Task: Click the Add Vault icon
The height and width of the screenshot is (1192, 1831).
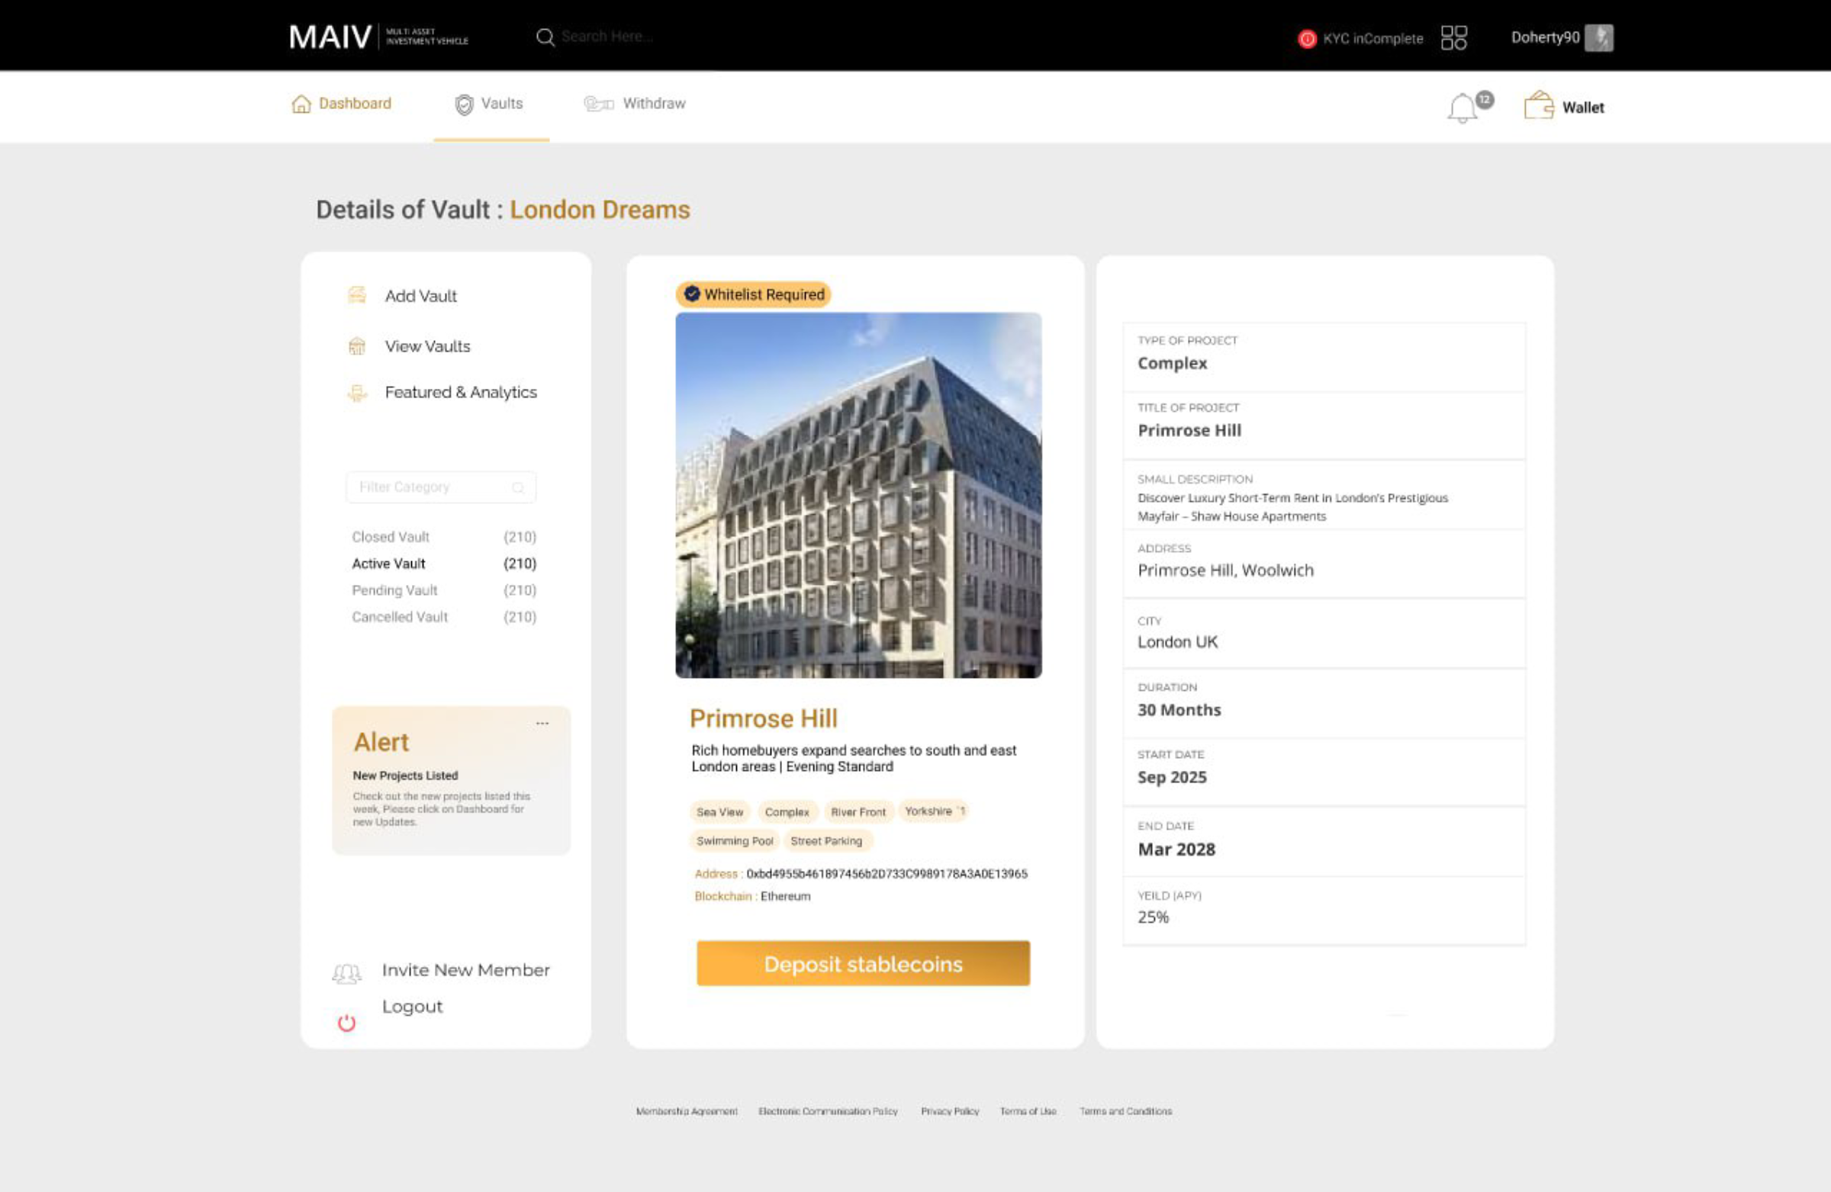Action: (356, 294)
